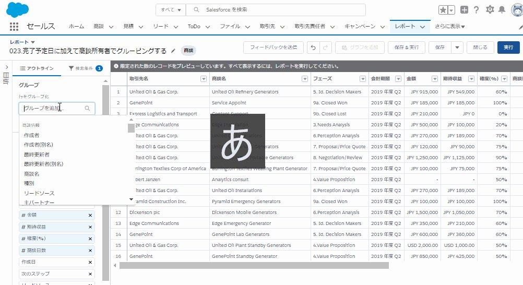This screenshot has width=523, height=285.
Task: Click the グループを追加 search field
Action: pos(57,108)
